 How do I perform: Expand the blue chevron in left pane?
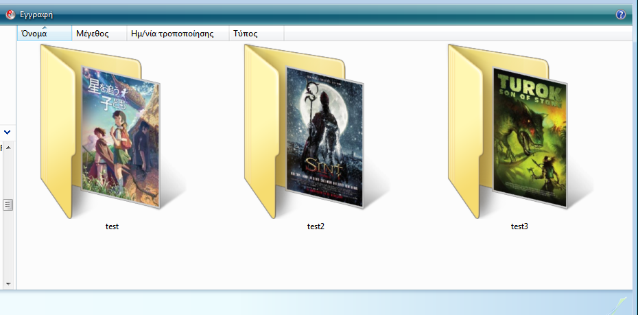coord(8,132)
